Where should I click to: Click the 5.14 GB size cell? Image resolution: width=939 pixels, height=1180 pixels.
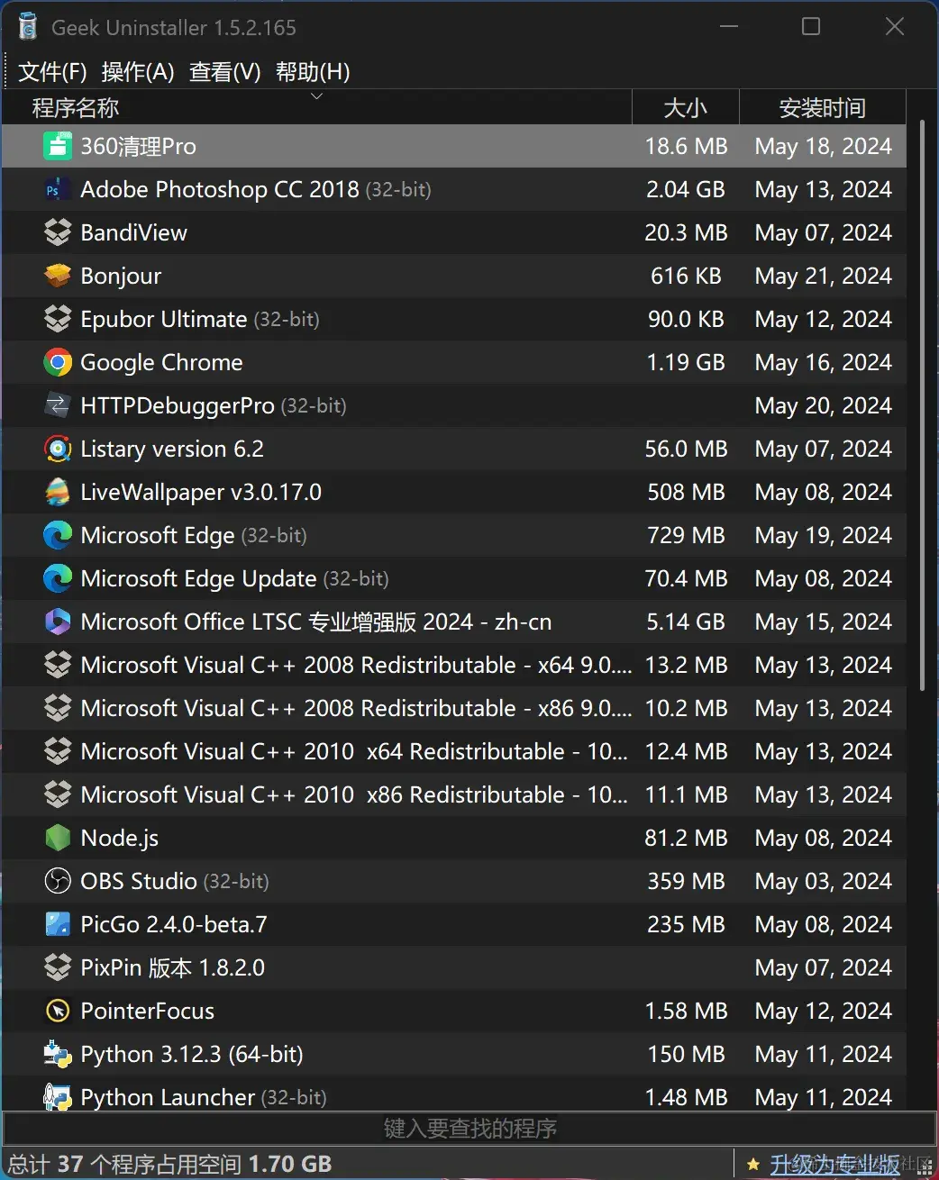686,622
